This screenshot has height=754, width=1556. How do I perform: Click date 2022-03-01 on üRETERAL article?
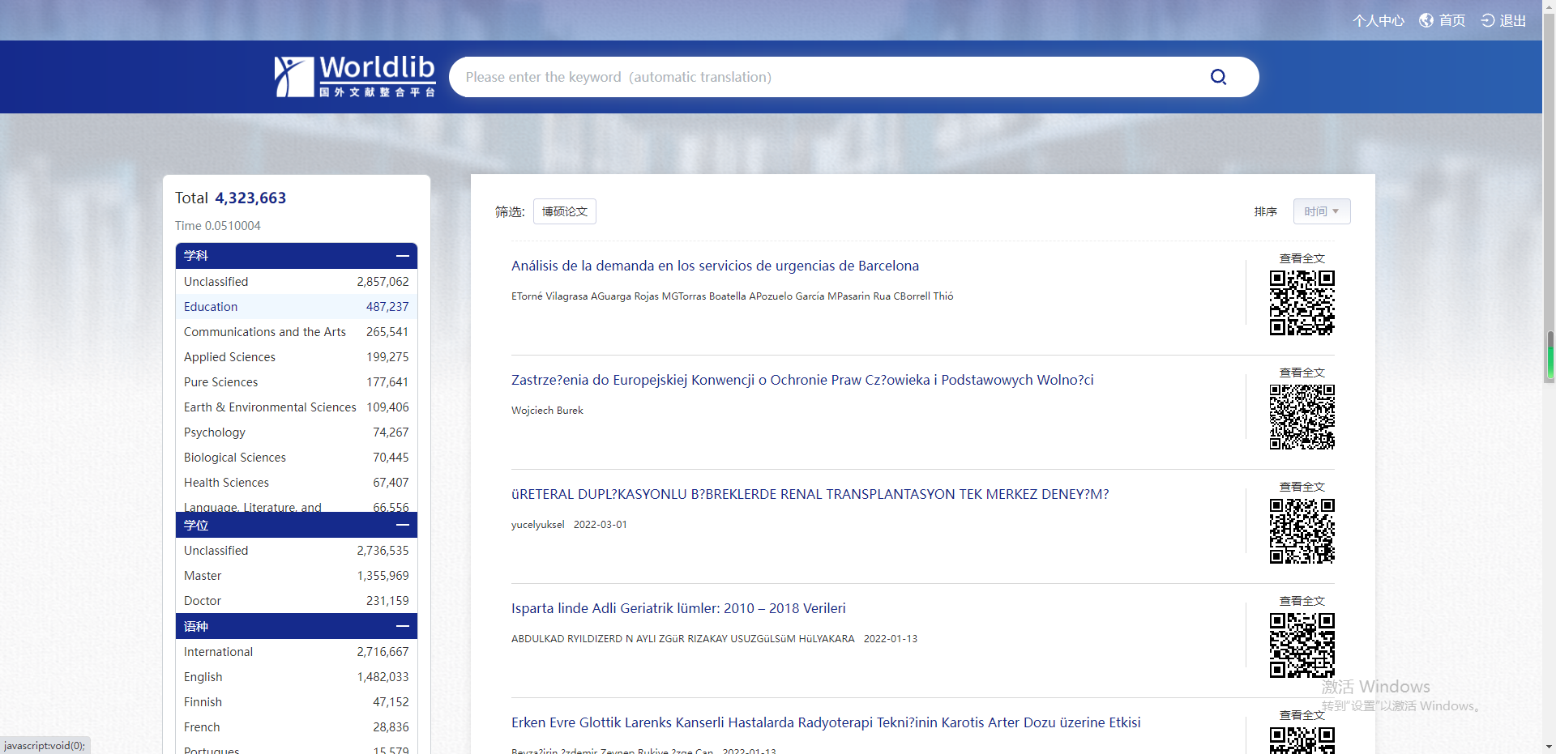pos(601,525)
